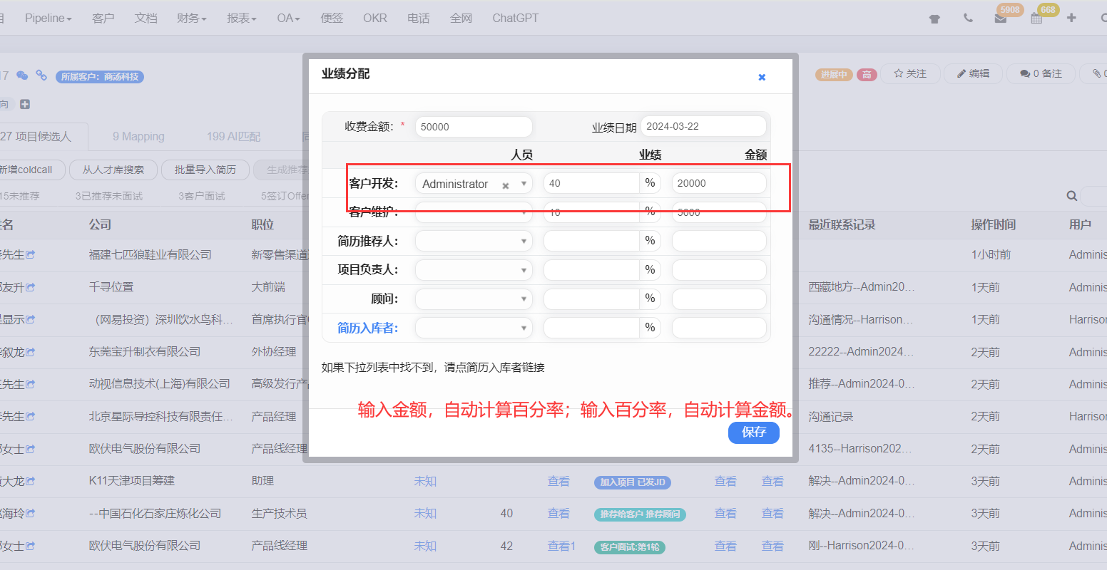
Task: Click the 关注 button
Action: pyautogui.click(x=910, y=73)
